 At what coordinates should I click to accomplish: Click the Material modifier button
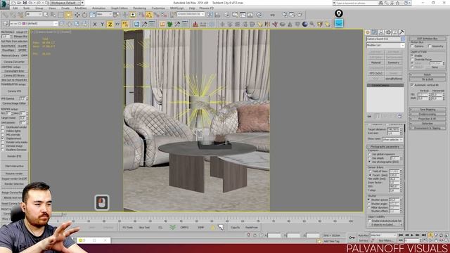[376, 63]
